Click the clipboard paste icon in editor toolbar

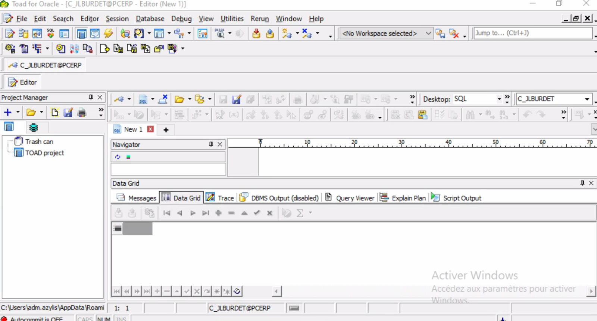(x=422, y=115)
